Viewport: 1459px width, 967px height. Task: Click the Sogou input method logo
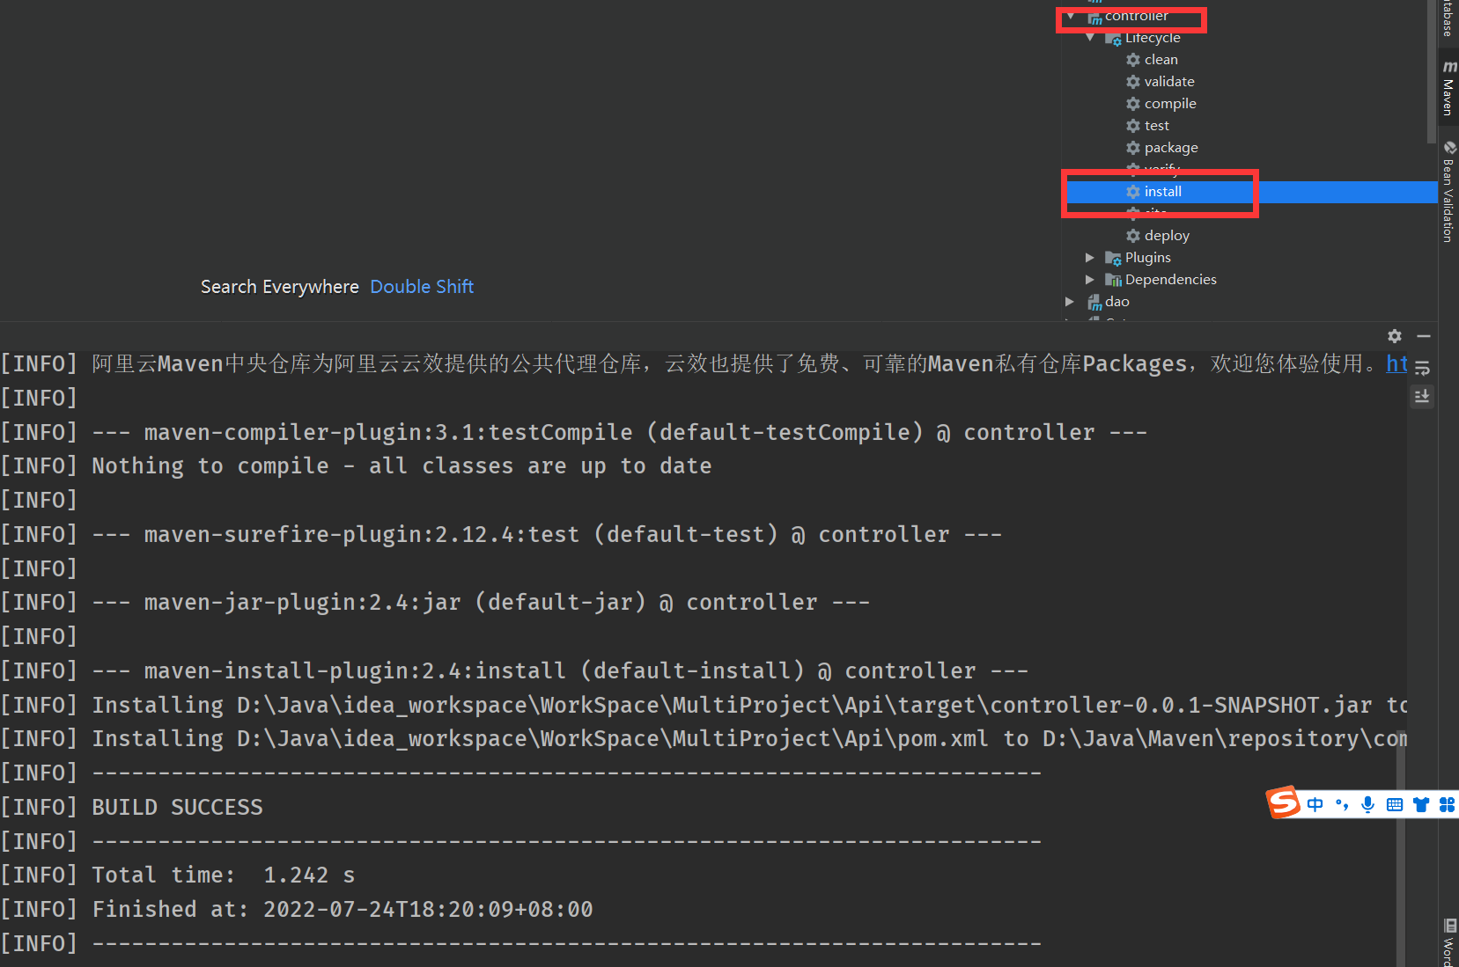click(x=1284, y=802)
